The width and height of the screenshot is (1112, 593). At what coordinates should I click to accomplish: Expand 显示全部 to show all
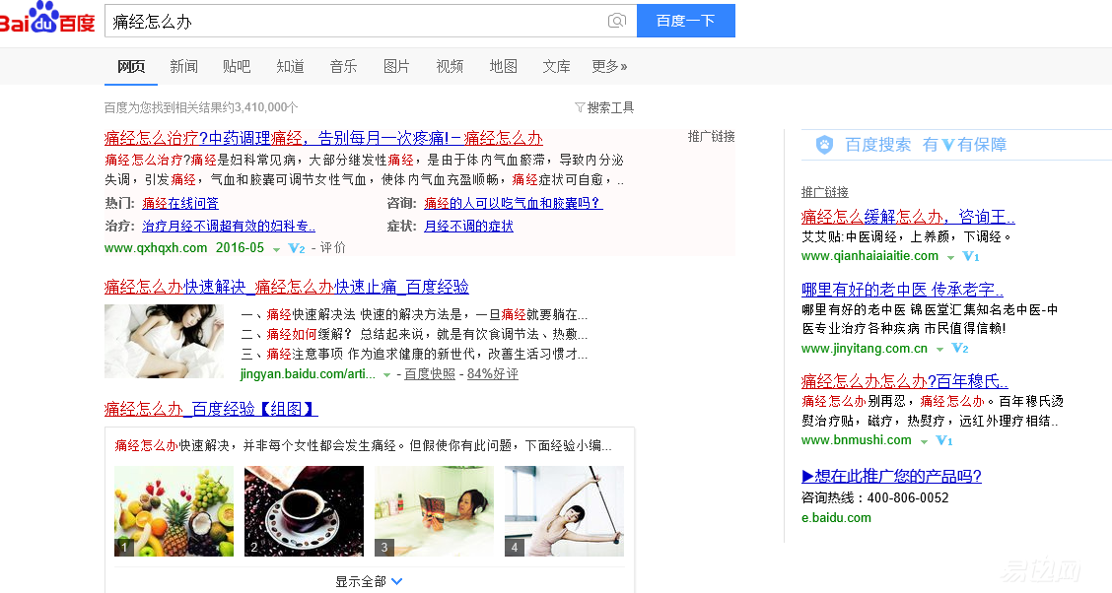369,581
